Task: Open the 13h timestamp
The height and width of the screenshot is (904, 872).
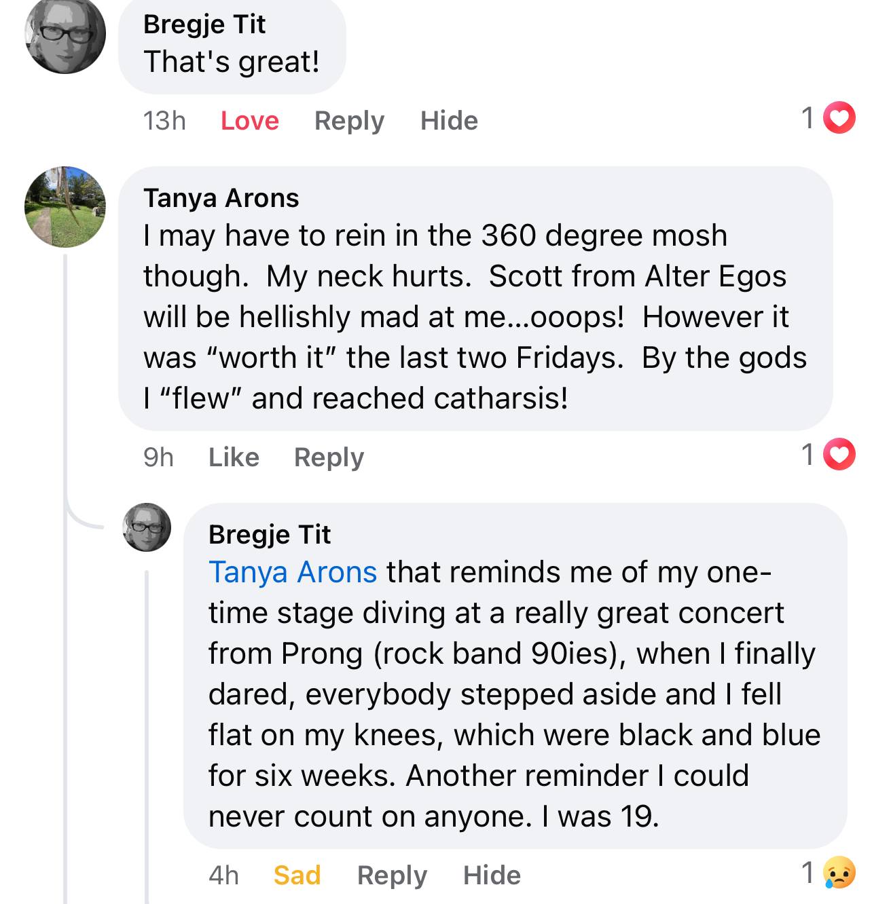Action: tap(164, 121)
